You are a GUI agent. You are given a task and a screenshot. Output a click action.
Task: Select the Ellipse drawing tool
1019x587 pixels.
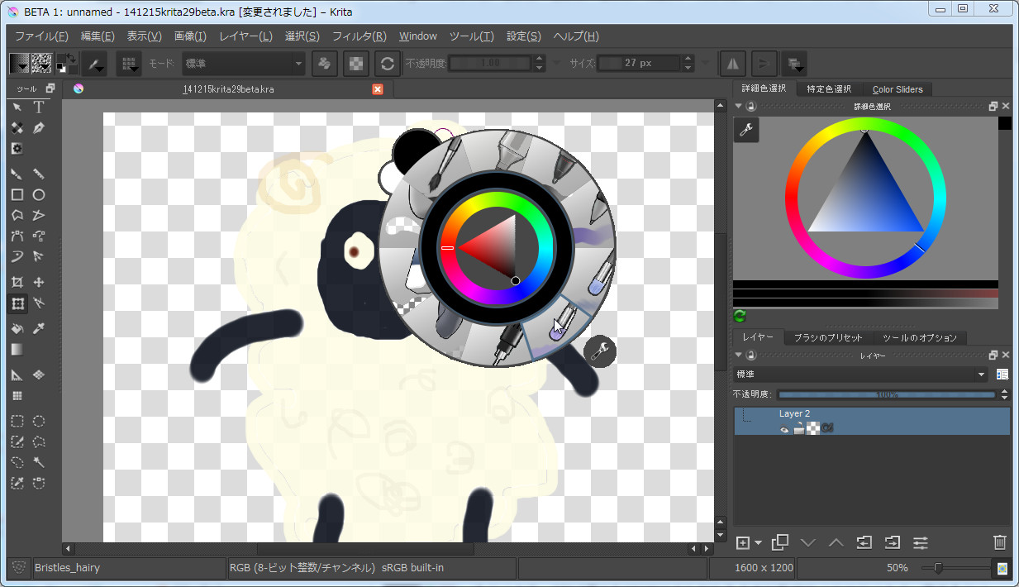coord(38,194)
